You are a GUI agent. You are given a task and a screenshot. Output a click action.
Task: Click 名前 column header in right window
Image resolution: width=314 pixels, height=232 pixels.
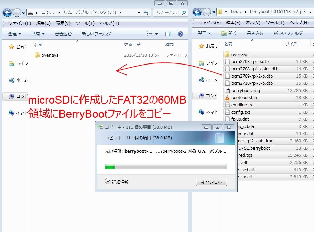(228, 44)
